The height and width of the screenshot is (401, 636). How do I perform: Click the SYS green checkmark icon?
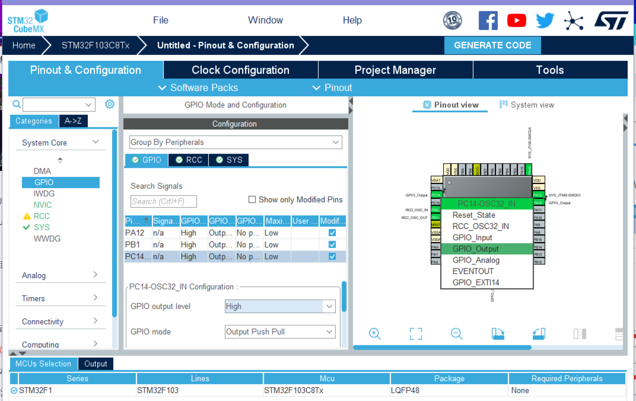(x=26, y=227)
